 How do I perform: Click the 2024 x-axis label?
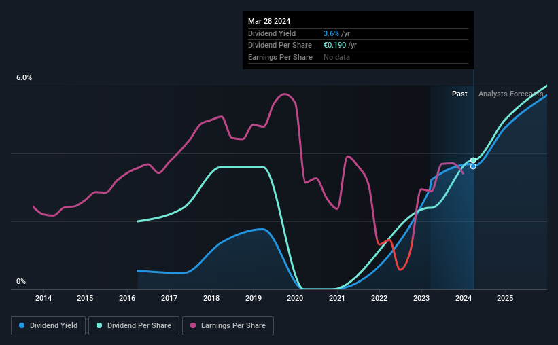(464, 298)
